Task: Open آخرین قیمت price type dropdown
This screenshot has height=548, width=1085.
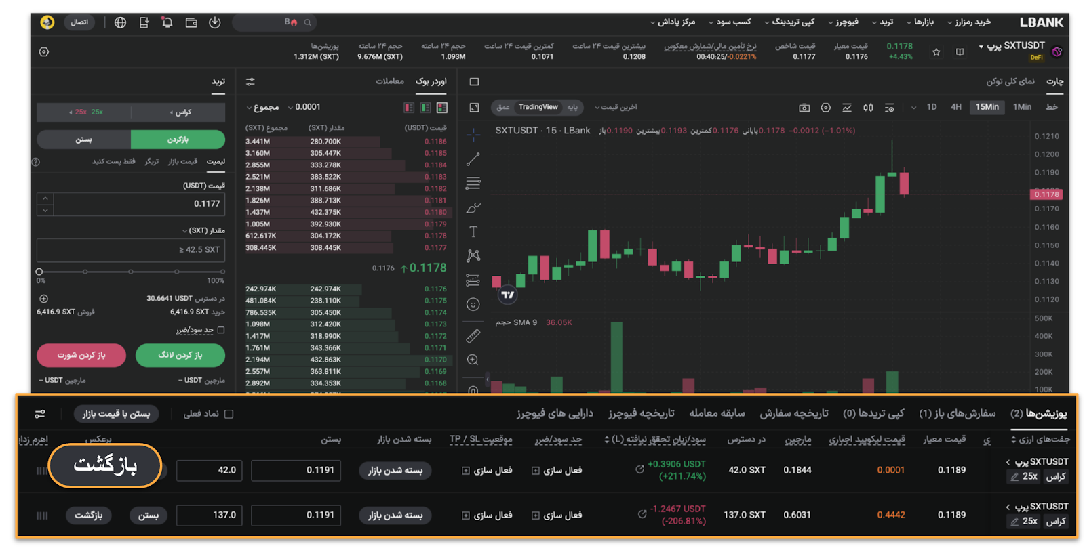Action: pos(616,107)
